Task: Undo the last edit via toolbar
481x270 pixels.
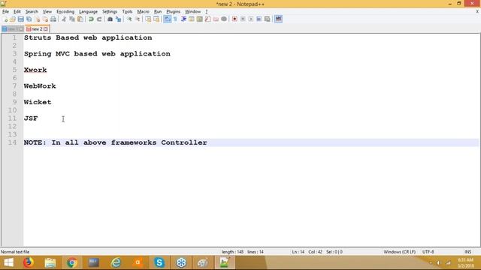Action: click(91, 19)
